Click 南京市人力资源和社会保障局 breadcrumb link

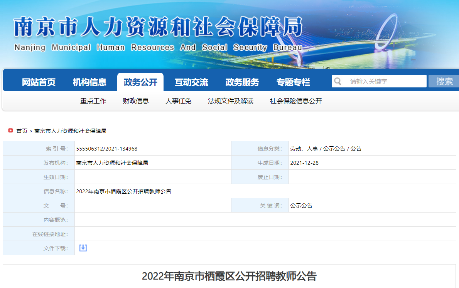(x=70, y=131)
